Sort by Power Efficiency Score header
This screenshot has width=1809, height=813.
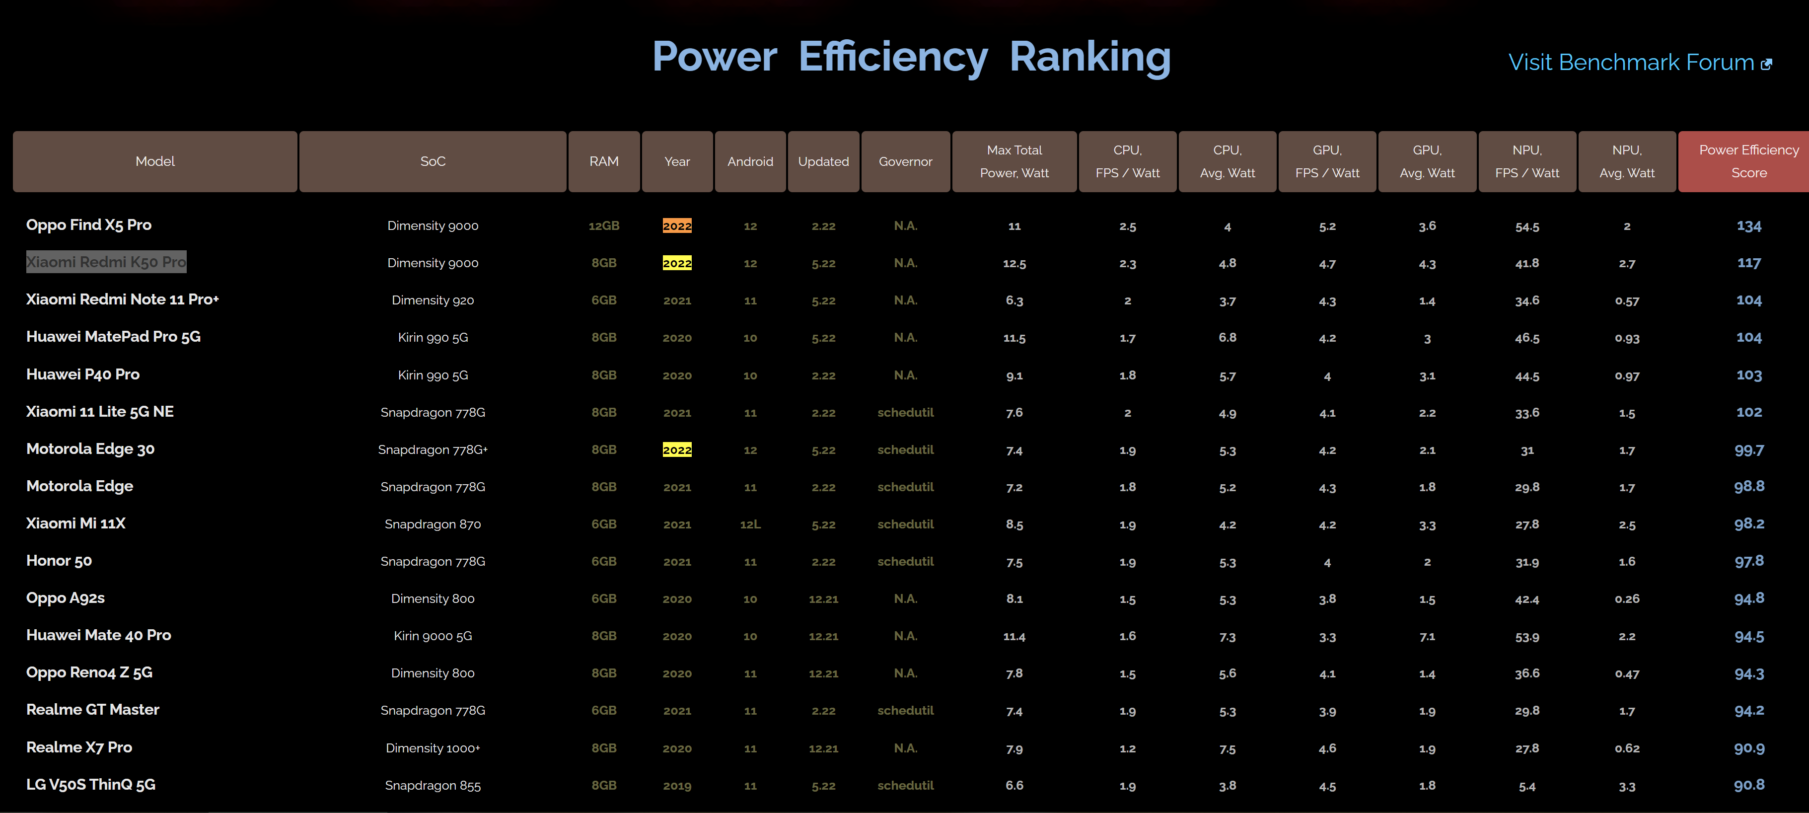tap(1748, 161)
